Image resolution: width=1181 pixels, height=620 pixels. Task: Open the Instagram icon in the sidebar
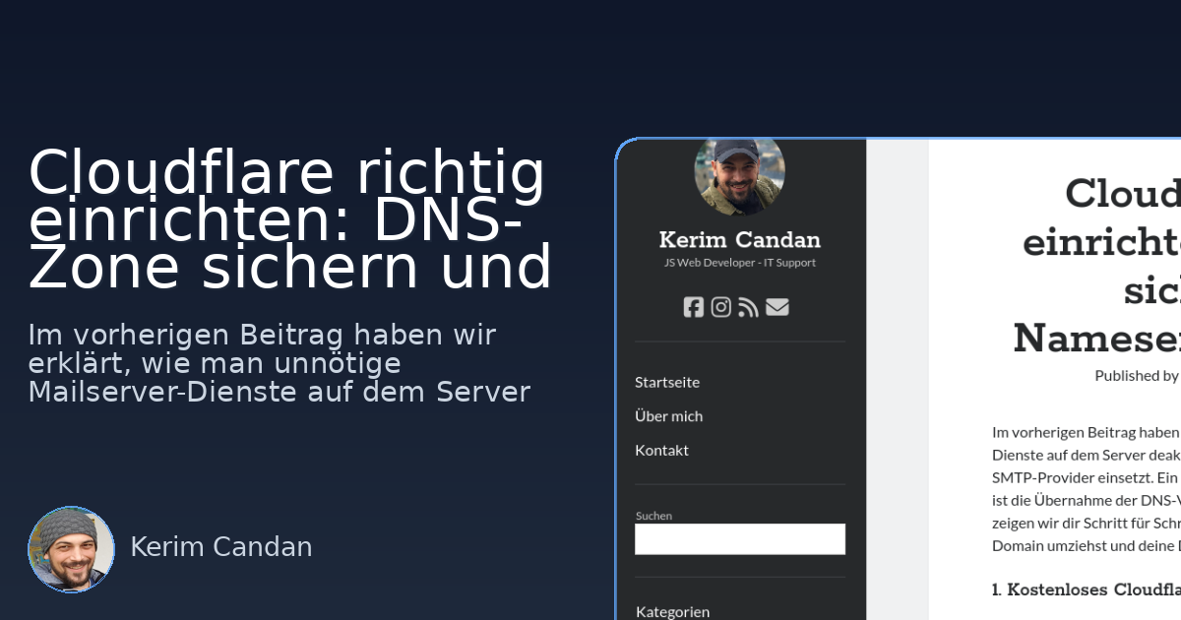point(720,307)
